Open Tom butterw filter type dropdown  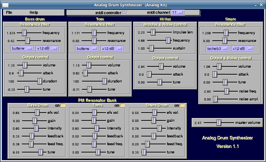[x=87, y=49]
